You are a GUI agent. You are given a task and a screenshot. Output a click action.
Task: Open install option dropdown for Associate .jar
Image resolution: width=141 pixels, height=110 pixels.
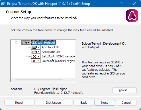[x=36, y=52]
